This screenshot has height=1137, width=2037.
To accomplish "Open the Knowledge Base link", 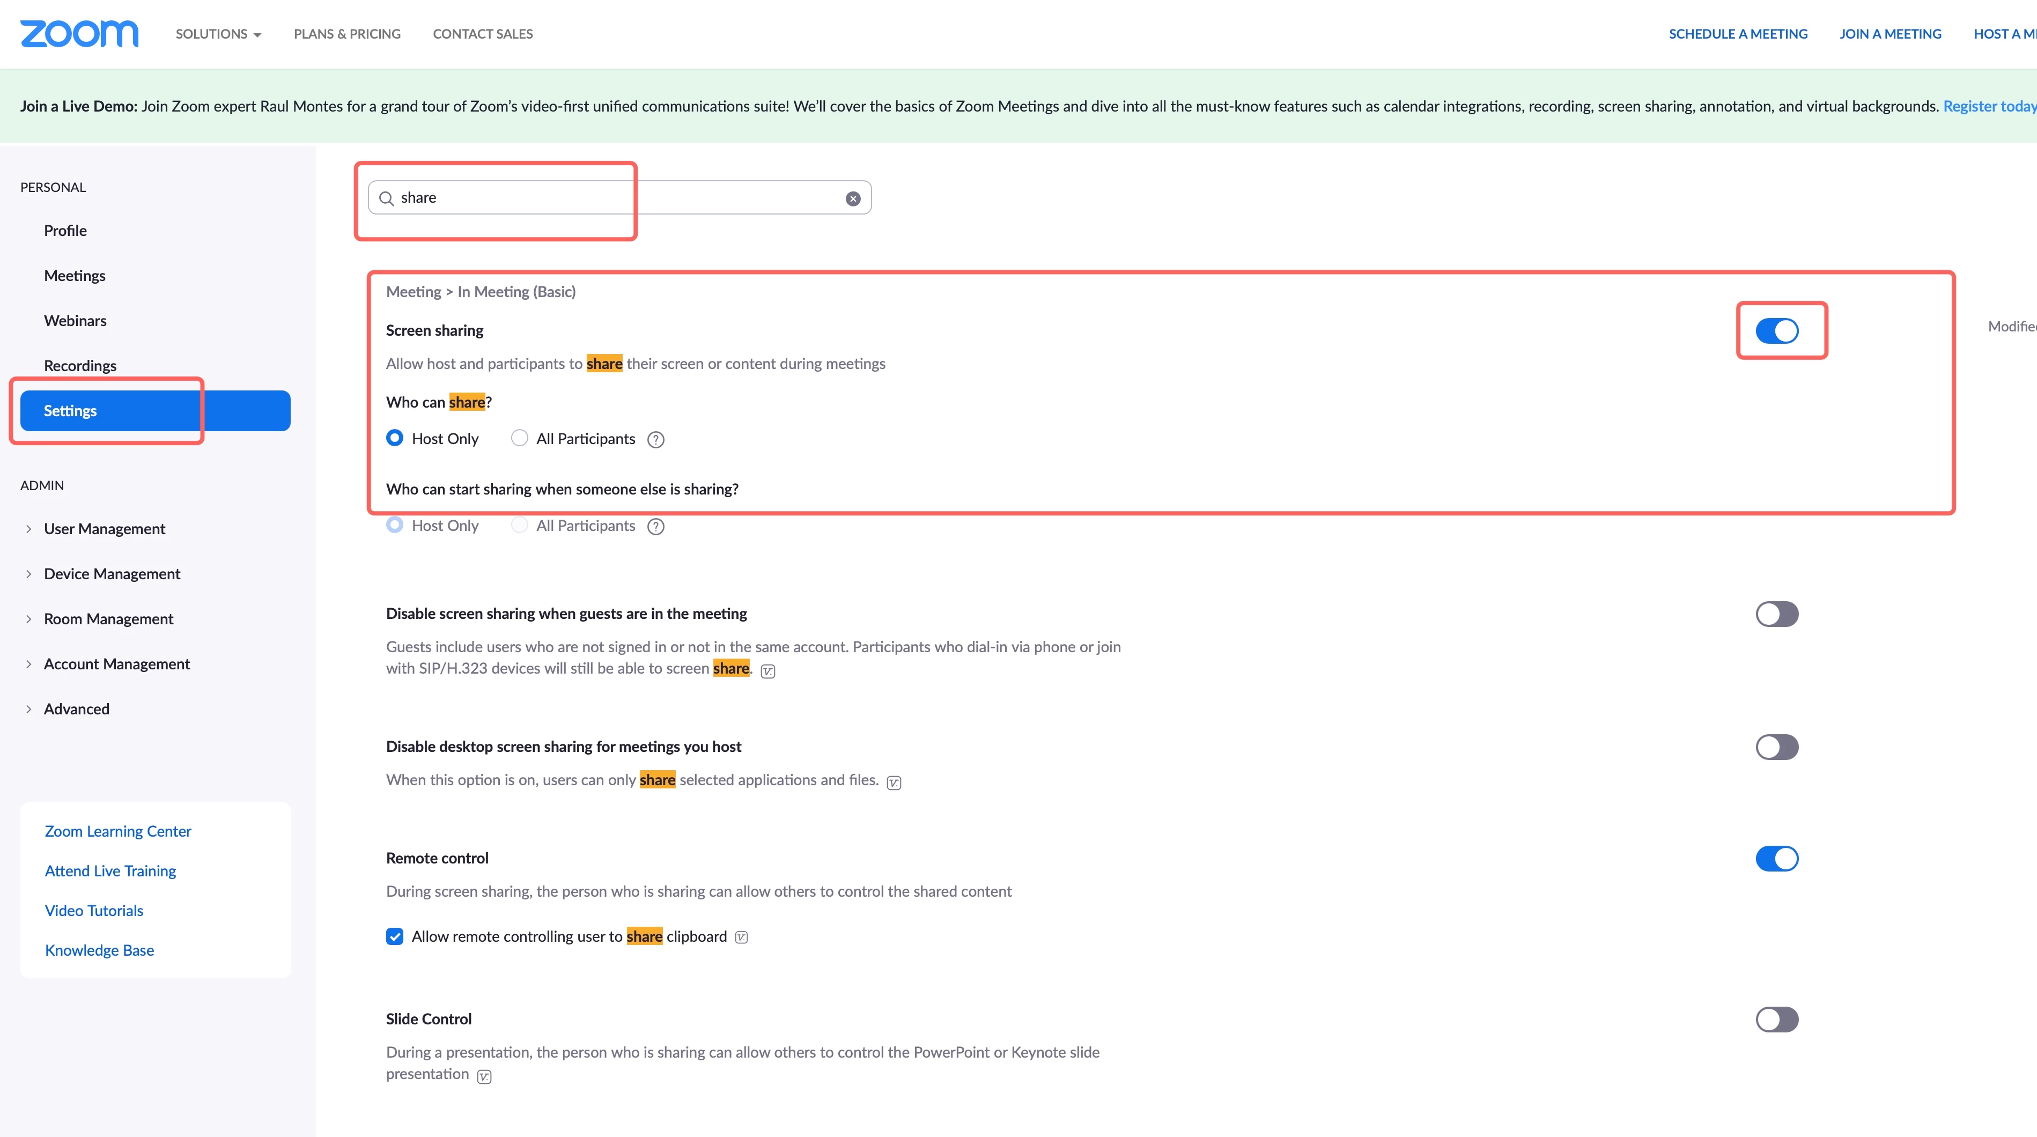I will pos(99,950).
